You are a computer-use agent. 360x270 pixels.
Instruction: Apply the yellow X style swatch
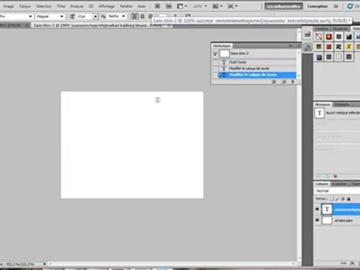(349, 47)
